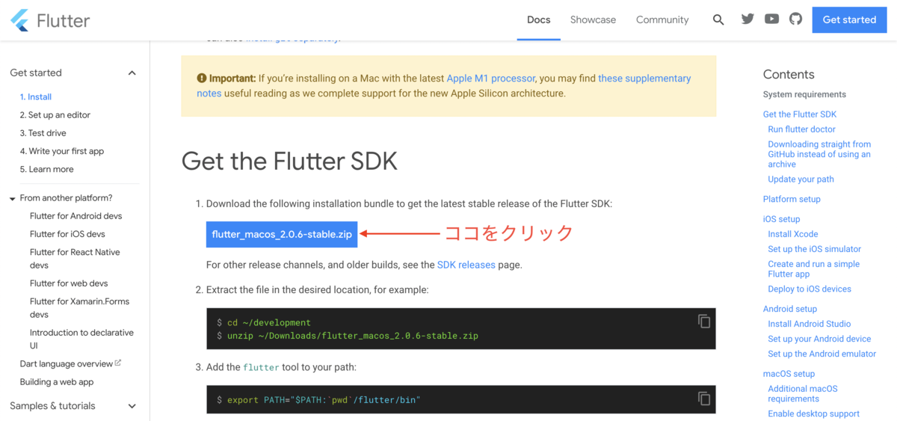The width and height of the screenshot is (897, 421).
Task: Open Flutter's YouTube icon link
Action: click(x=771, y=19)
